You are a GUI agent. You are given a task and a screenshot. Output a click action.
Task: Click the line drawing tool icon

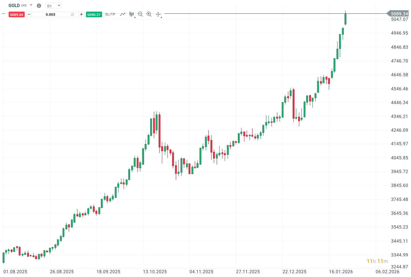[x=123, y=14]
